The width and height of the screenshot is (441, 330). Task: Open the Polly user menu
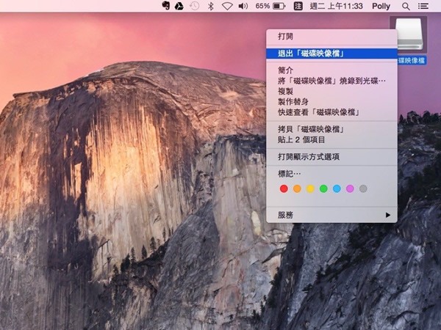[381, 6]
